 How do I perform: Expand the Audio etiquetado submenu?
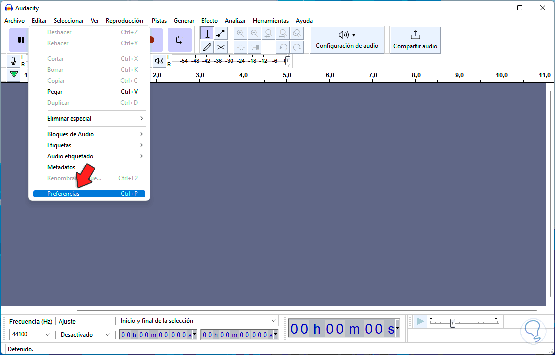[89, 156]
